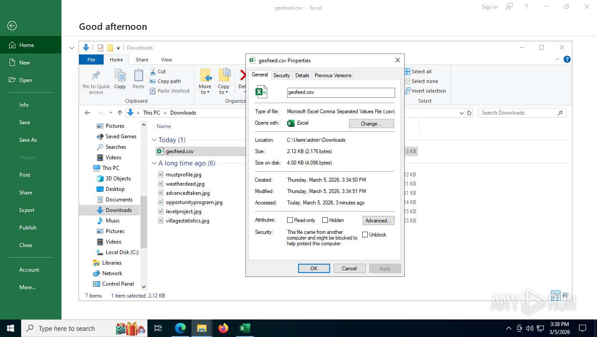This screenshot has width=597, height=337.
Task: Toggle the Hidden attribute checkbox
Action: tap(325, 220)
